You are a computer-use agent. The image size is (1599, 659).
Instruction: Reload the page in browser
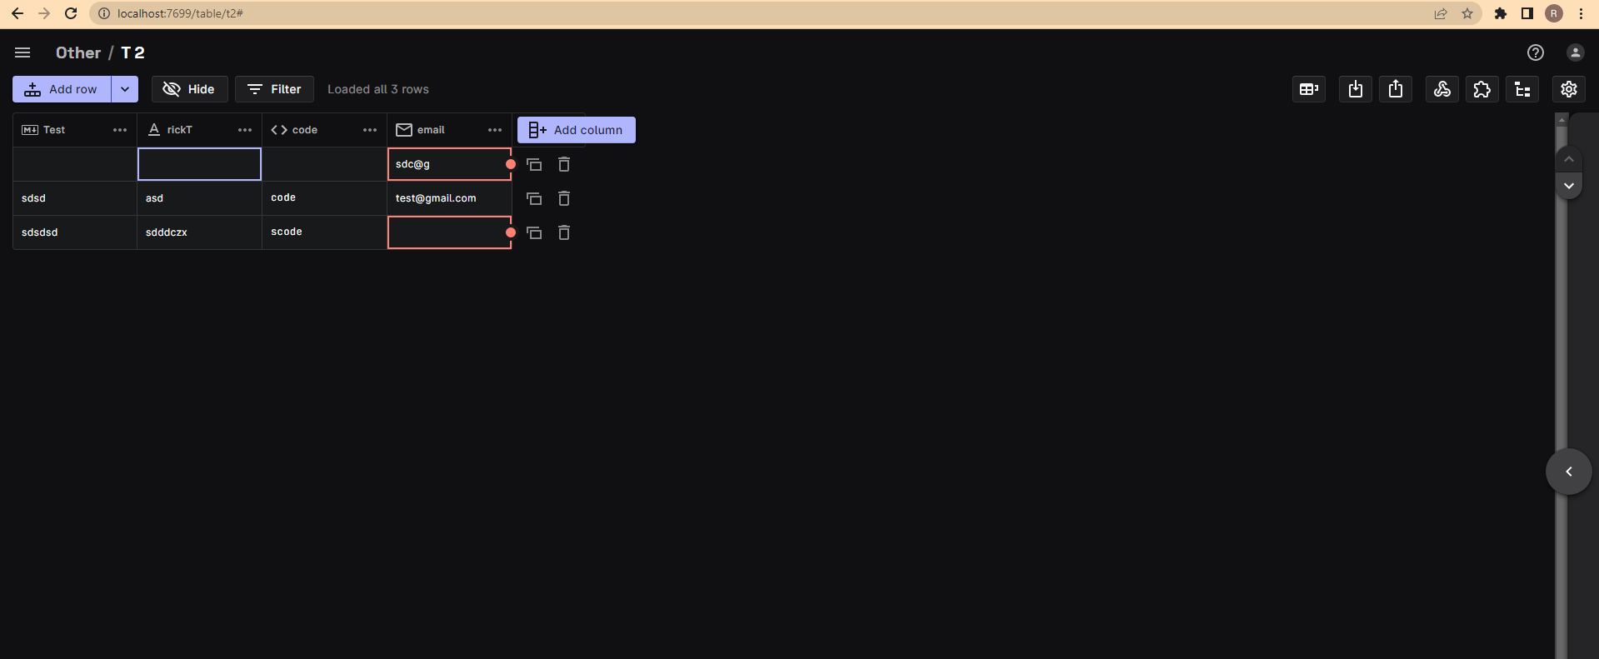pyautogui.click(x=71, y=13)
